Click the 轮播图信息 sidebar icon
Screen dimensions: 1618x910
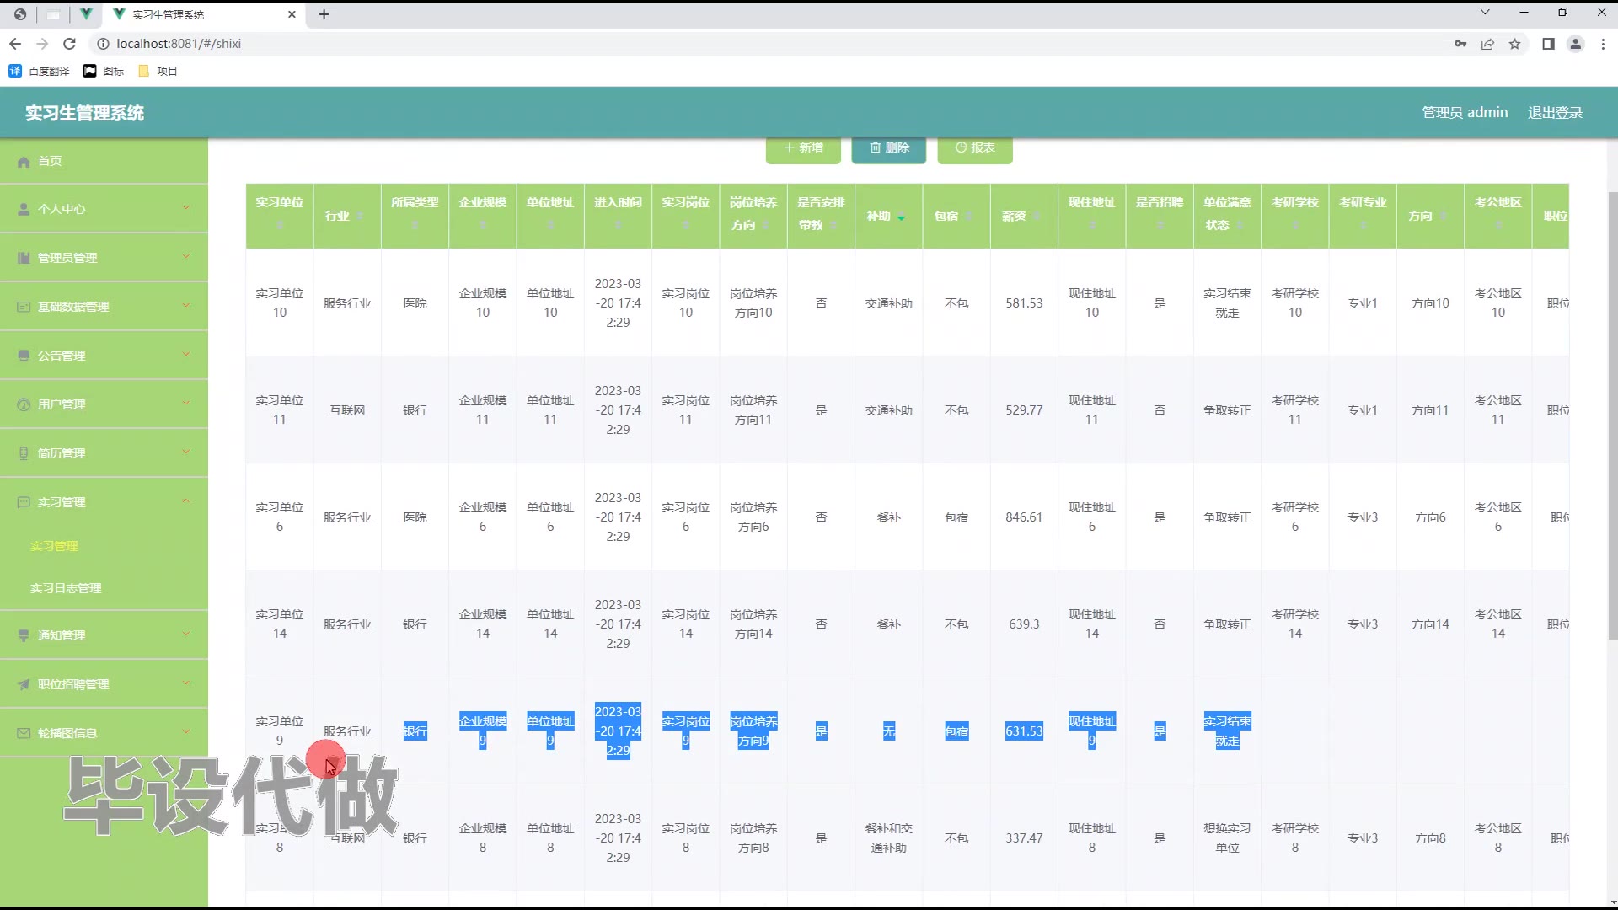[x=24, y=734]
